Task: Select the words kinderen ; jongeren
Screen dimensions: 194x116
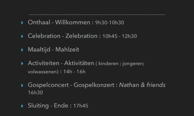Action: (x=121, y=64)
